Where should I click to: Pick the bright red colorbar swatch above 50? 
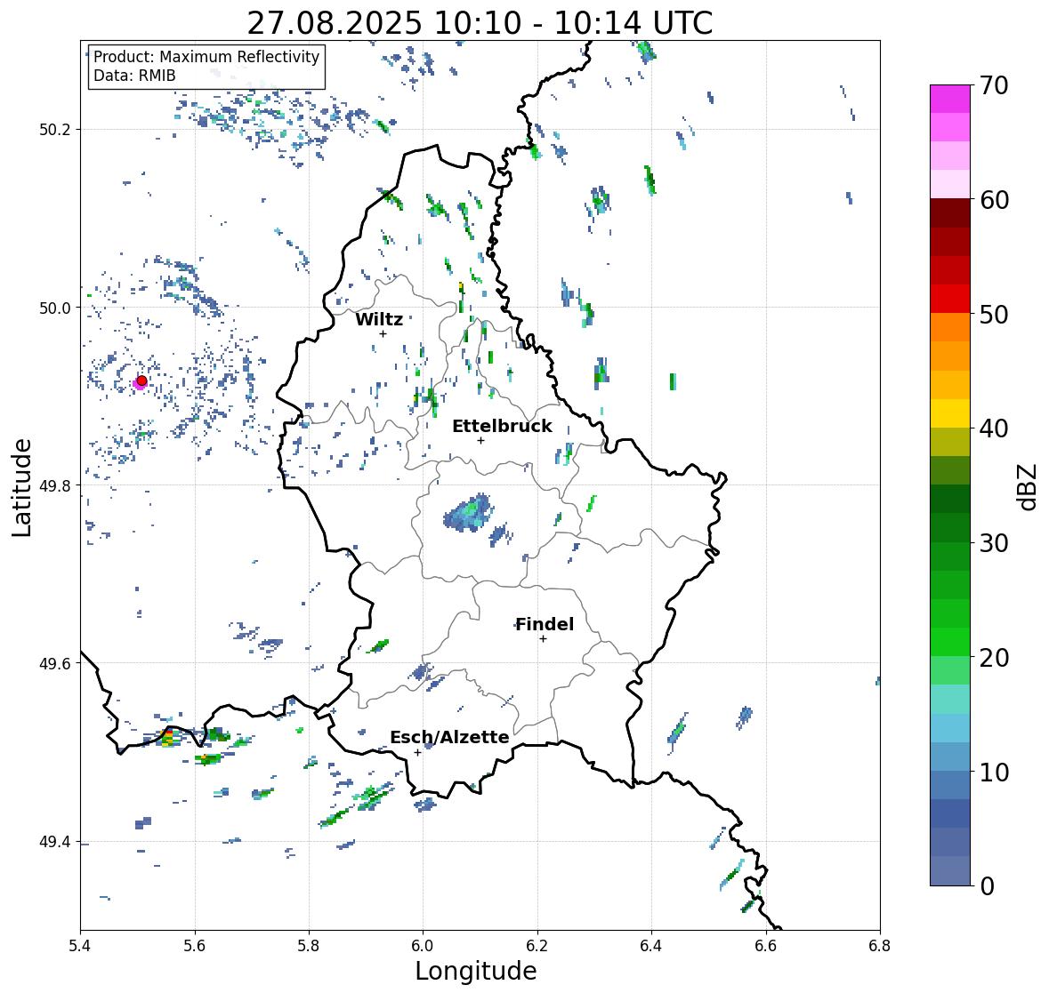tap(950, 299)
